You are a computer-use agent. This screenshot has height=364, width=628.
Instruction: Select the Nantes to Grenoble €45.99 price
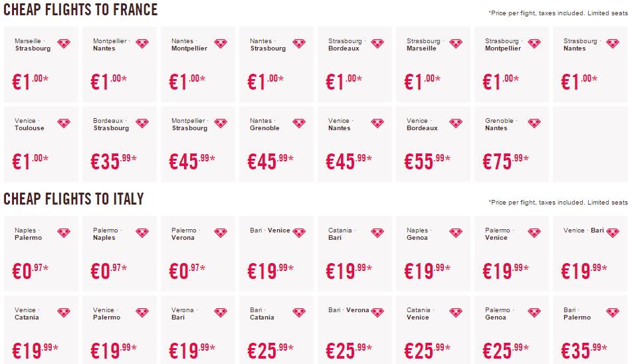(272, 161)
